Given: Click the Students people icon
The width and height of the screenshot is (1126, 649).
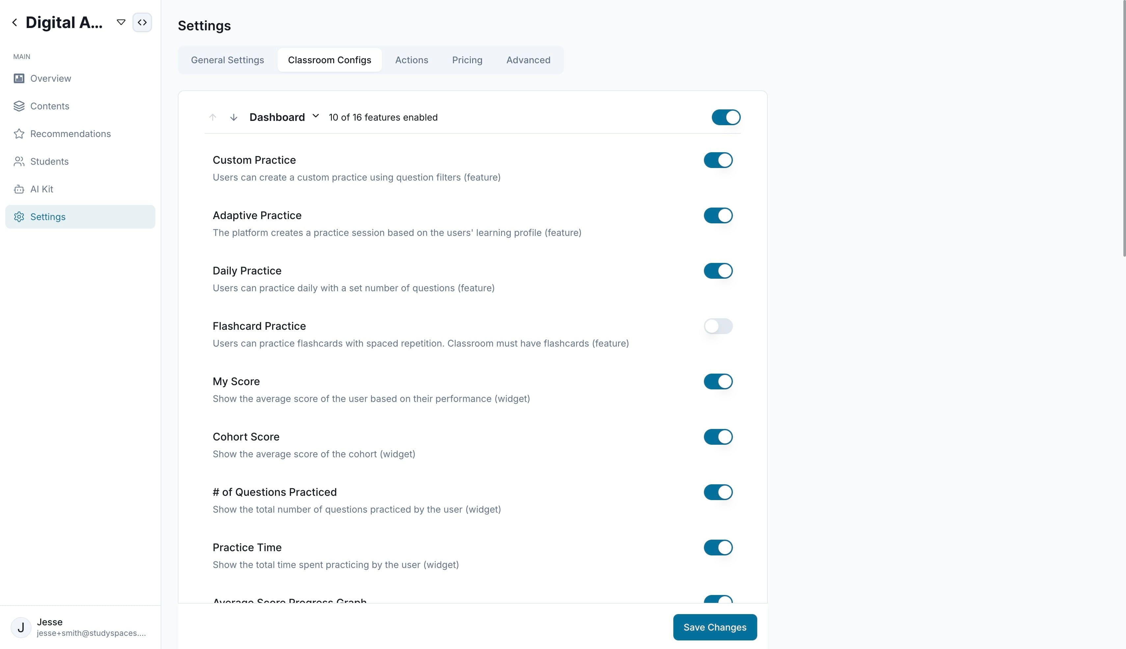Looking at the screenshot, I should point(19,161).
